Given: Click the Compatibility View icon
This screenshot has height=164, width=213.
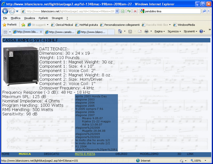Looking at the screenshot, I should [x=123, y=11].
